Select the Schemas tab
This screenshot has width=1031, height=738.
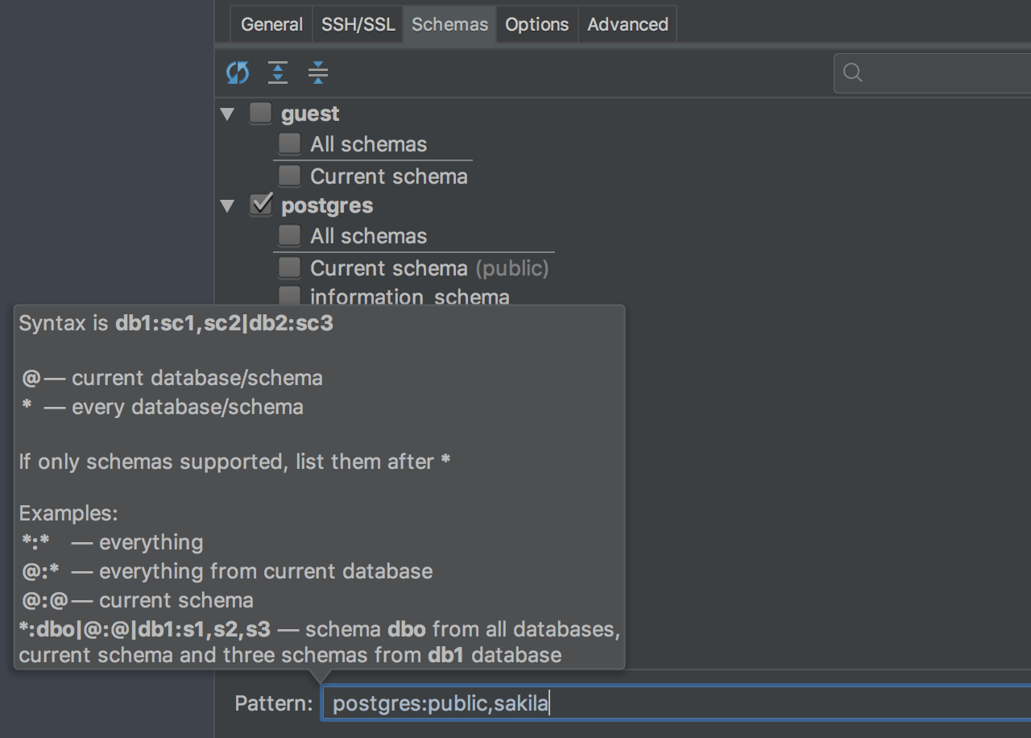pos(449,24)
